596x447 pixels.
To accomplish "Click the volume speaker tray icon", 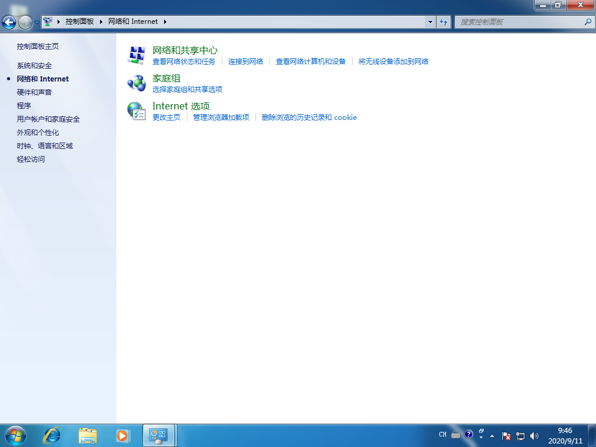I will pyautogui.click(x=534, y=435).
